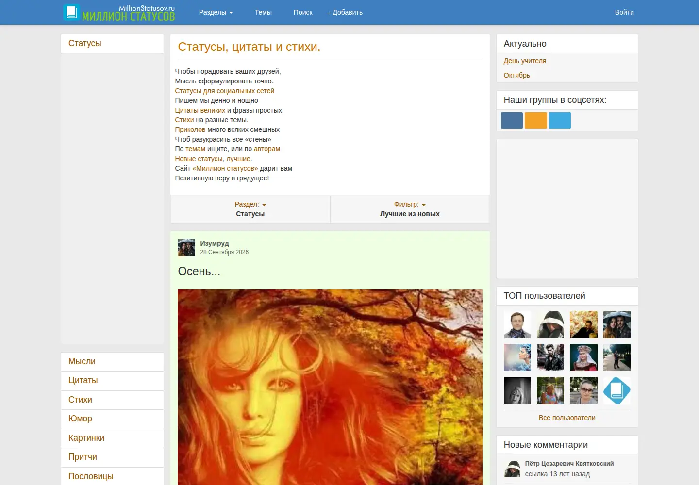Open the Приколов link in the poem
Screen dimensions: 699x485
[x=190, y=129]
